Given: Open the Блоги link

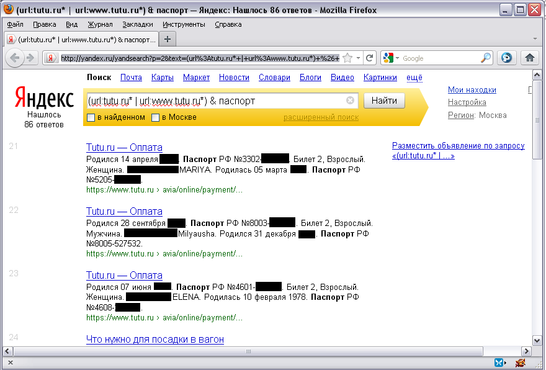Looking at the screenshot, I should tap(311, 78).
